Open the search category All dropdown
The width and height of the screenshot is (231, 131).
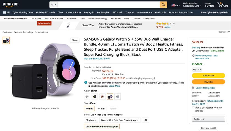[54, 5]
